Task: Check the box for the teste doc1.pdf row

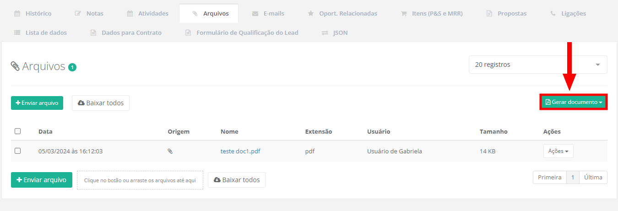Action: (18, 151)
